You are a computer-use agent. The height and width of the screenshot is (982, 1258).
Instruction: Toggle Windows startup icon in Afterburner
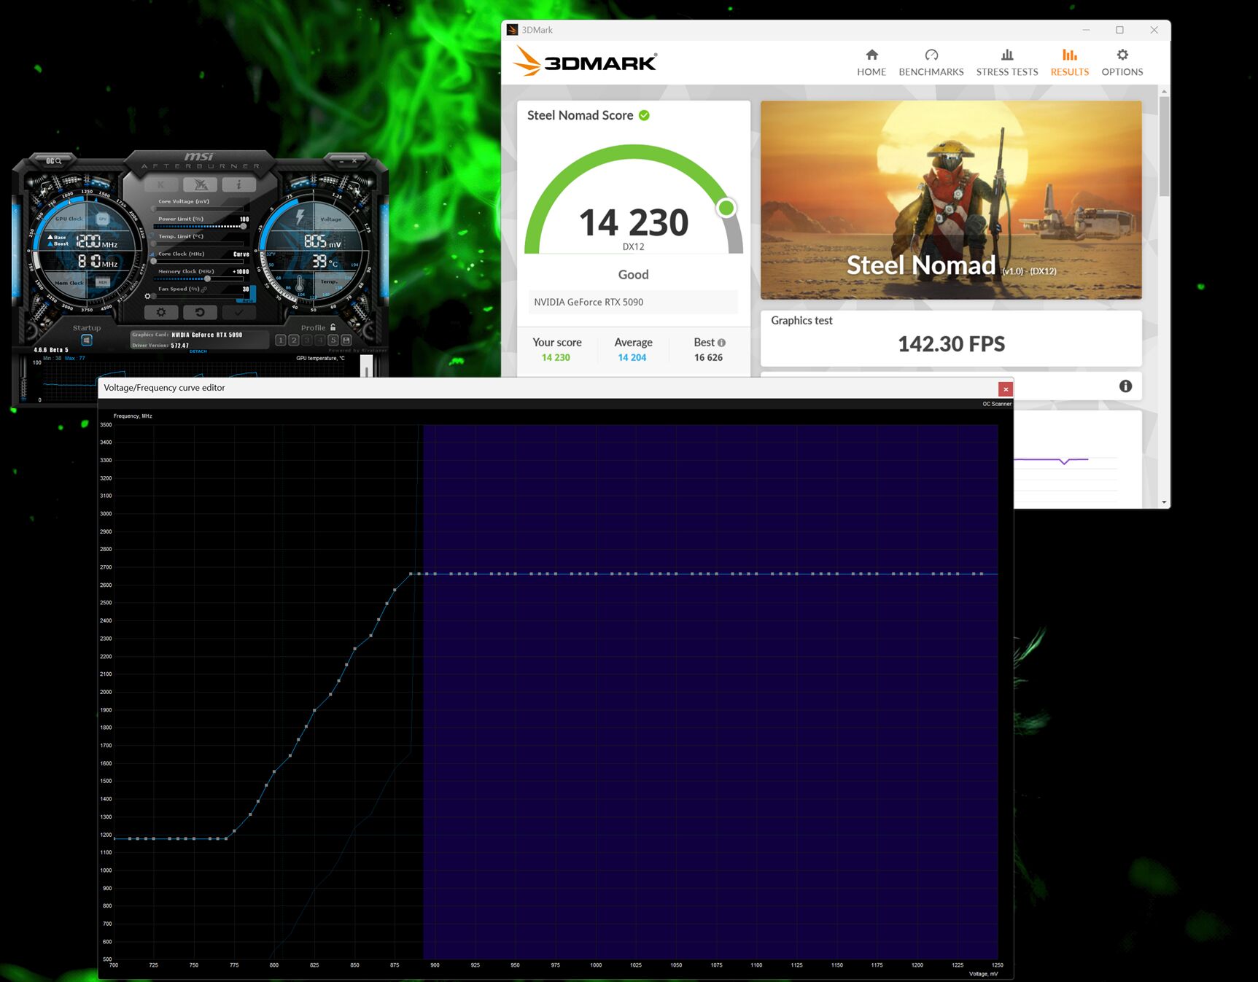(x=86, y=340)
